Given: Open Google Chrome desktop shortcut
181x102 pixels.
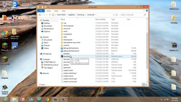Looking at the screenshot, I should [5, 34].
